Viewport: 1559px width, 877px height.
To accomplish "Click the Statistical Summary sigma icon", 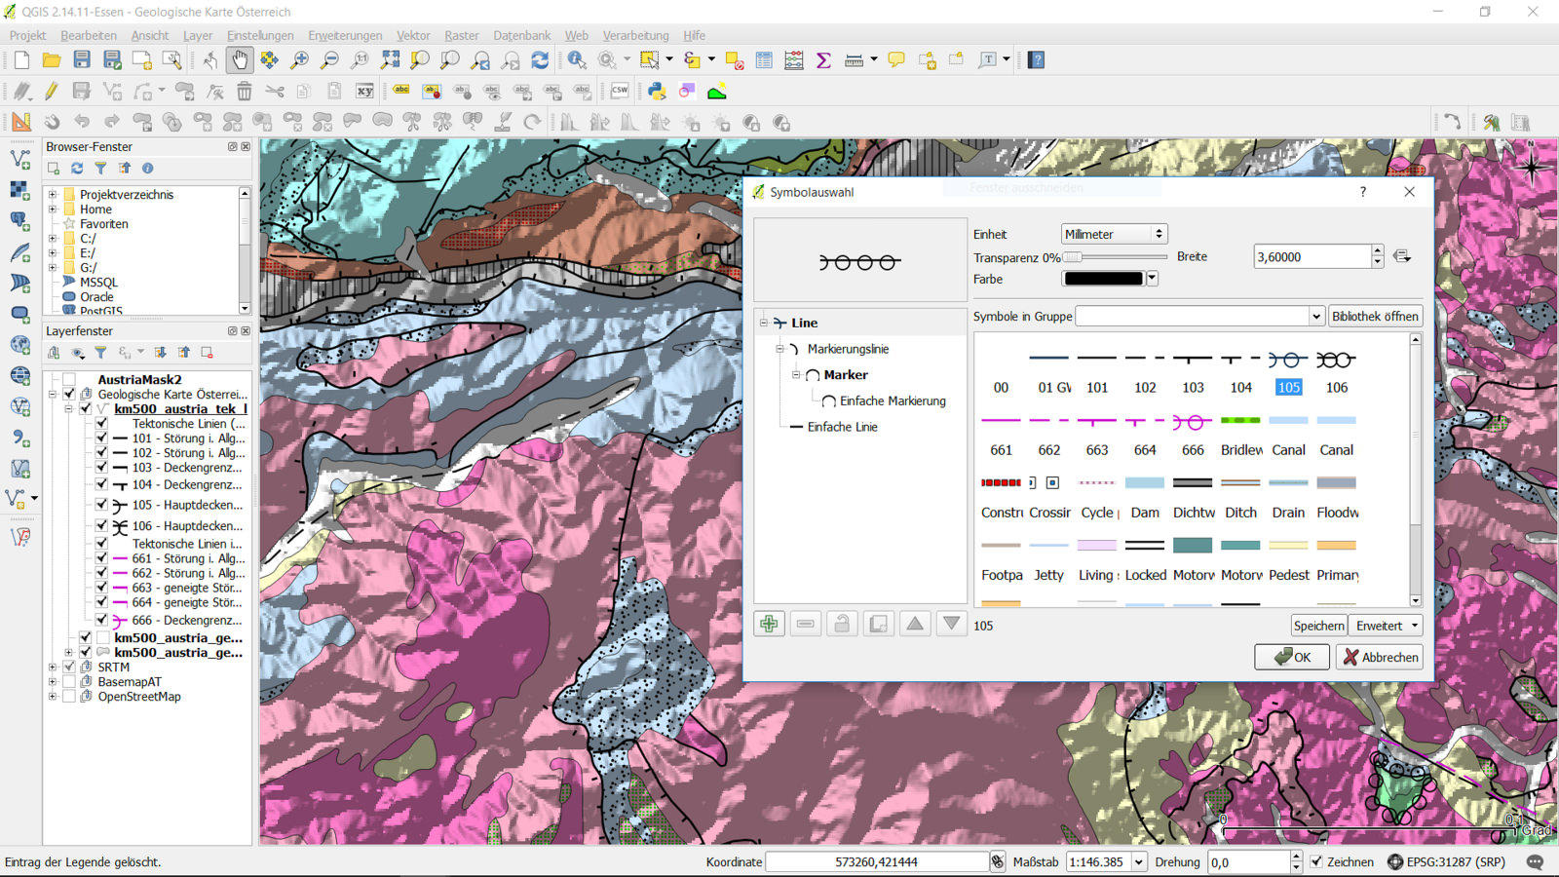I will (823, 60).
